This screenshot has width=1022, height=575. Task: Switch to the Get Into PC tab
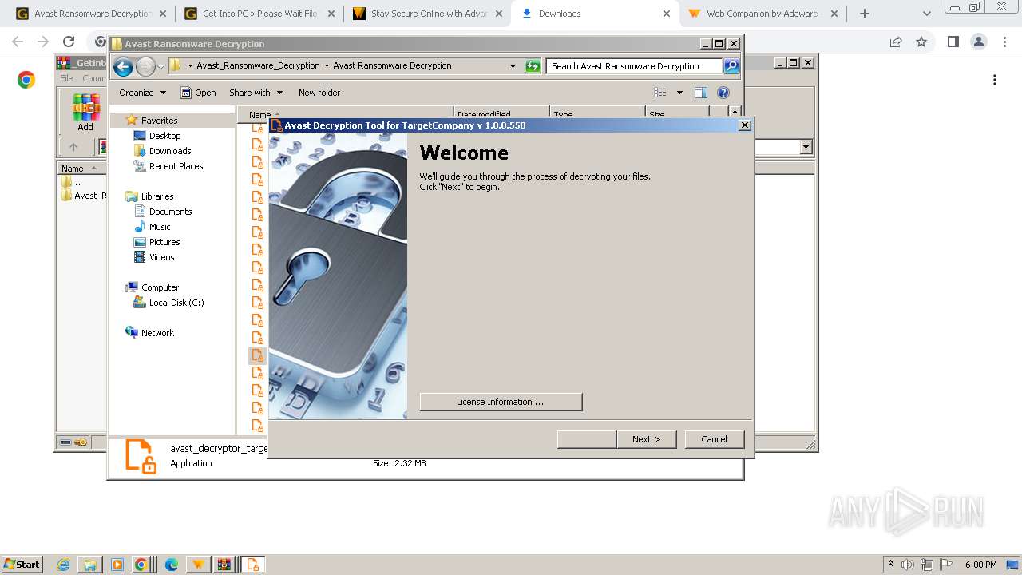[259, 14]
